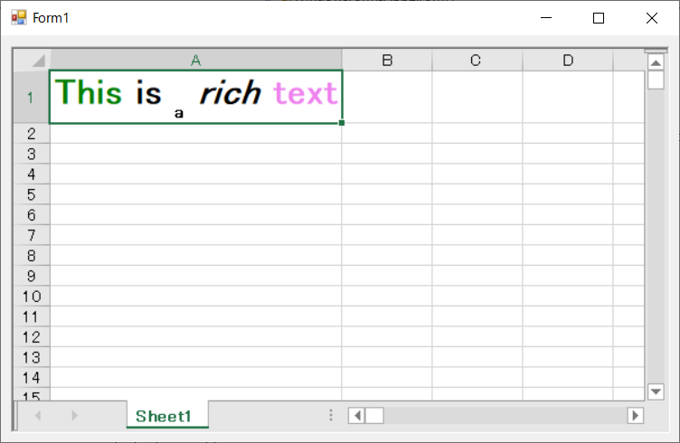
Task: Click the vertical scrollbar thumb
Action: 656,80
